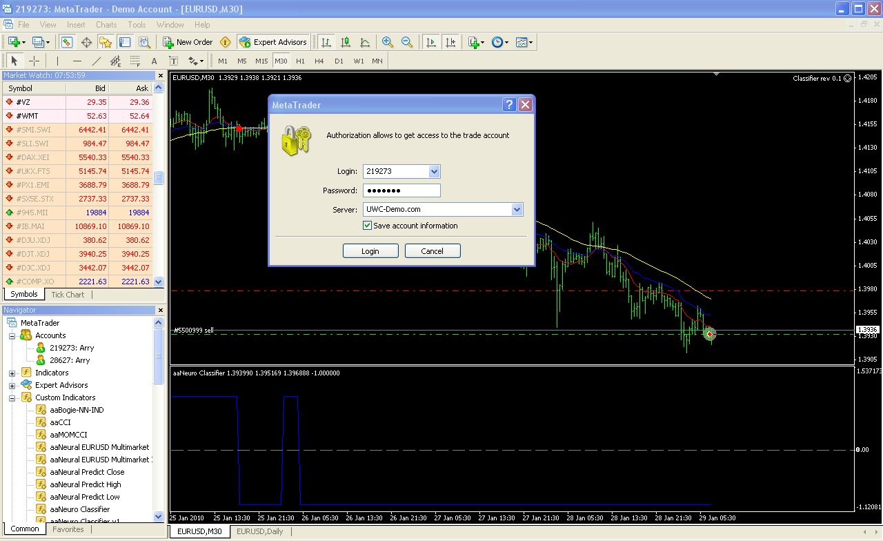Select Line Chart display icon
The height and width of the screenshot is (541, 883).
coord(364,42)
